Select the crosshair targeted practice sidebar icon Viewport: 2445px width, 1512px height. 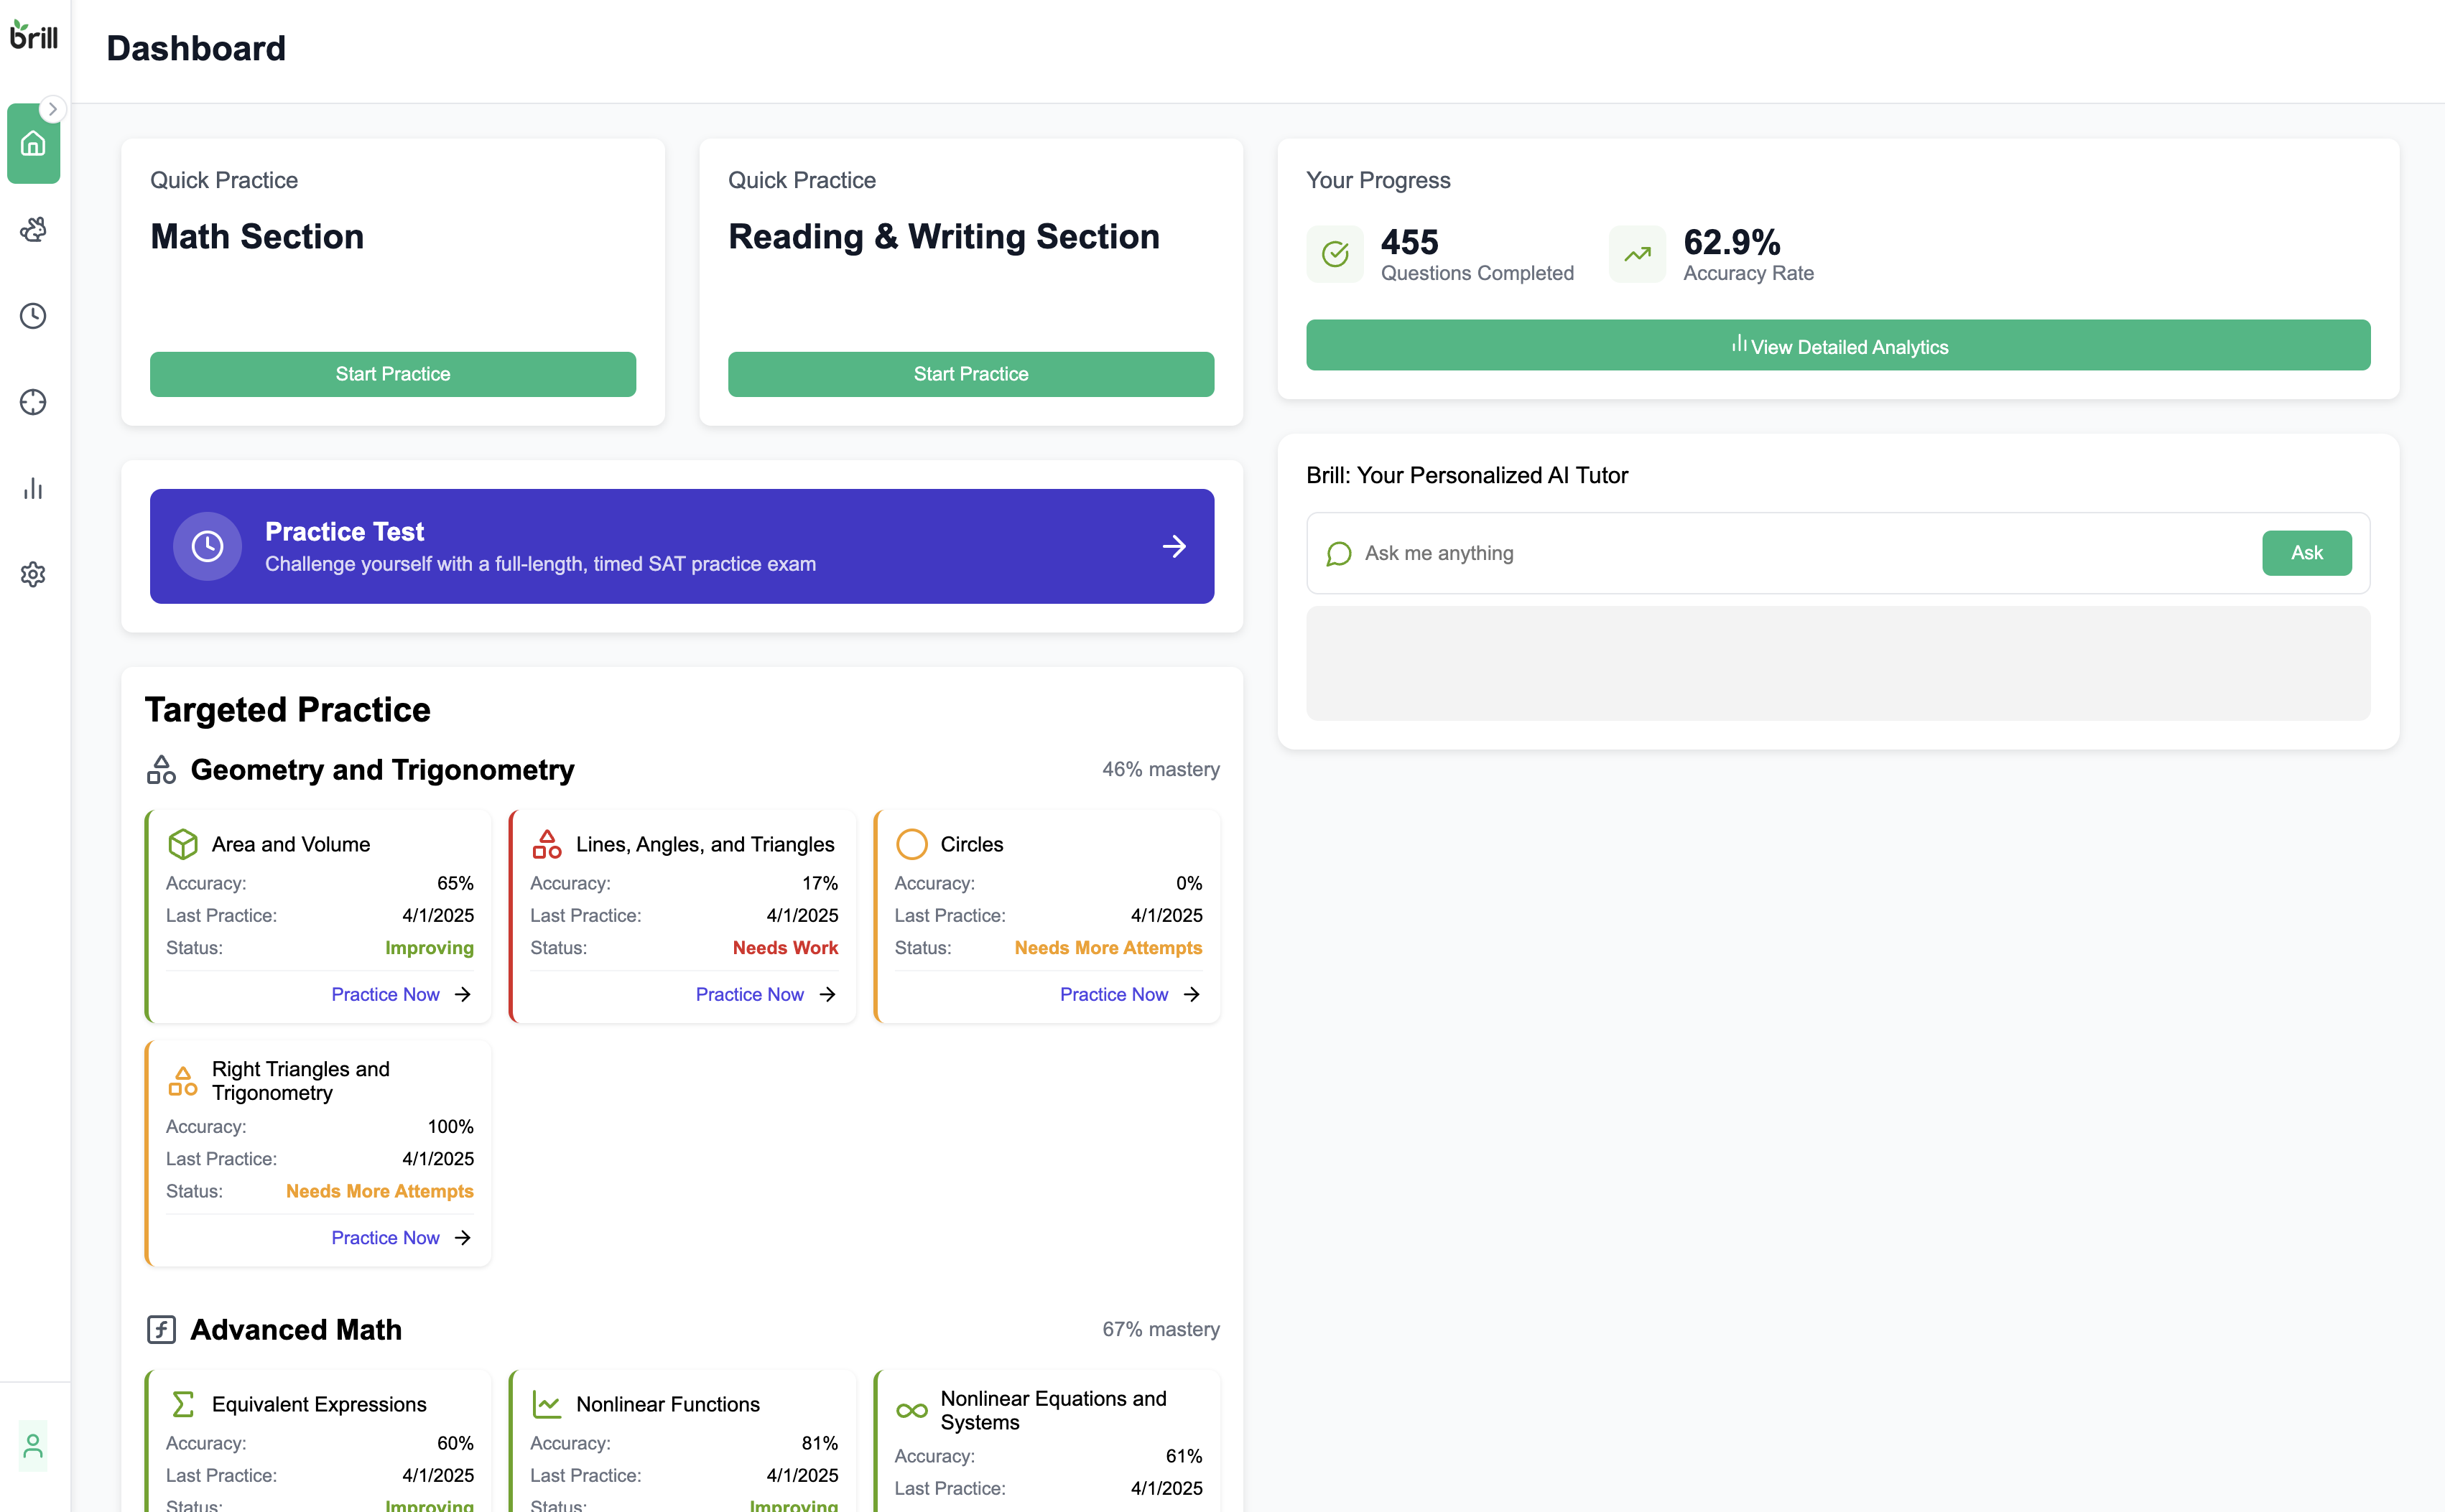33,402
